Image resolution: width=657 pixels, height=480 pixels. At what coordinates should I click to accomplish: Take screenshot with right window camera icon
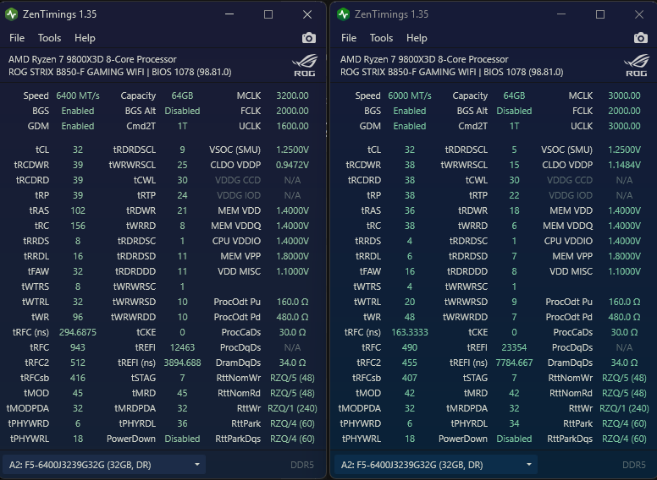(x=641, y=38)
